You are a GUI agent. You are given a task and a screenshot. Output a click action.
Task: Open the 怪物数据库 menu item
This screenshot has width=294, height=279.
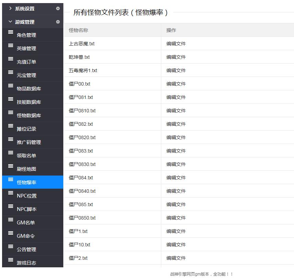(29, 115)
